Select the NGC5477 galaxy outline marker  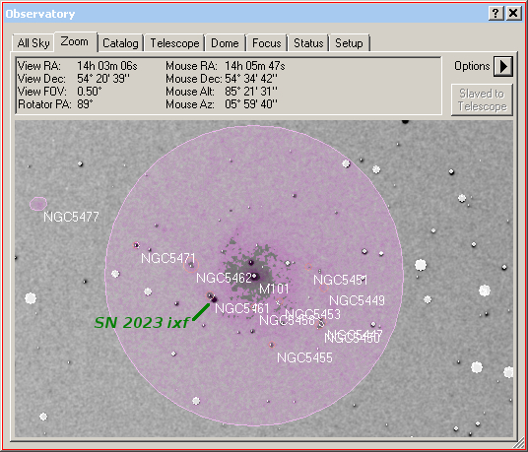pyautogui.click(x=38, y=204)
